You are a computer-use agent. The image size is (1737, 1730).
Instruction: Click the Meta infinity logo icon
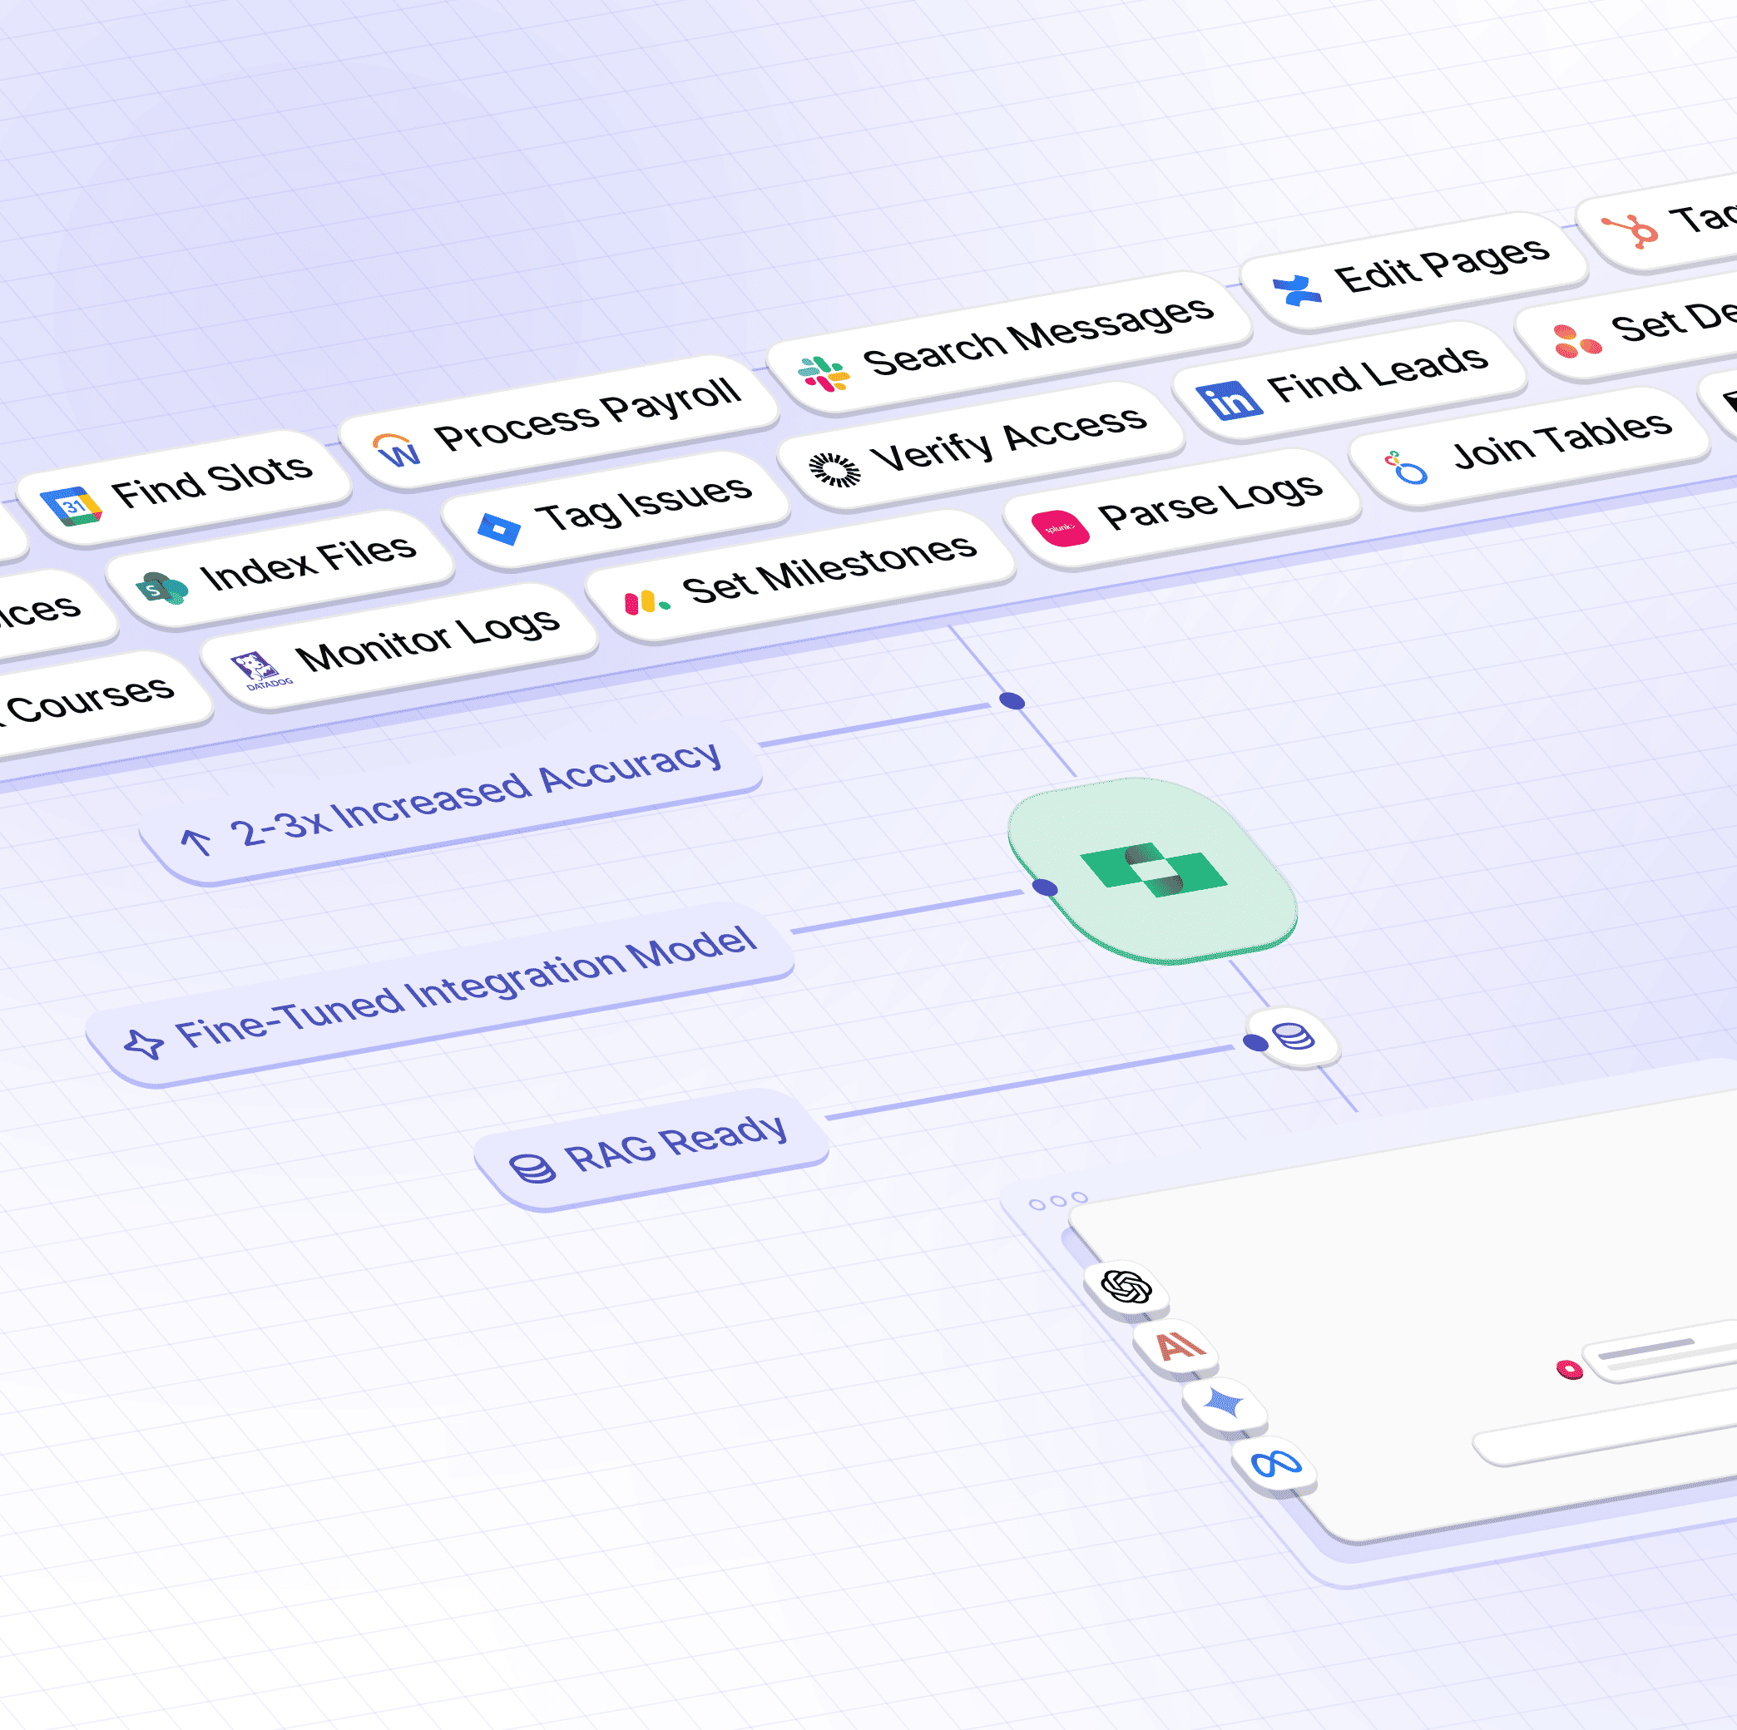(1276, 1464)
